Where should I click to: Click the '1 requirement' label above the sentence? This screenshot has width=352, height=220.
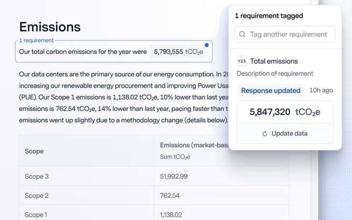(x=36, y=40)
